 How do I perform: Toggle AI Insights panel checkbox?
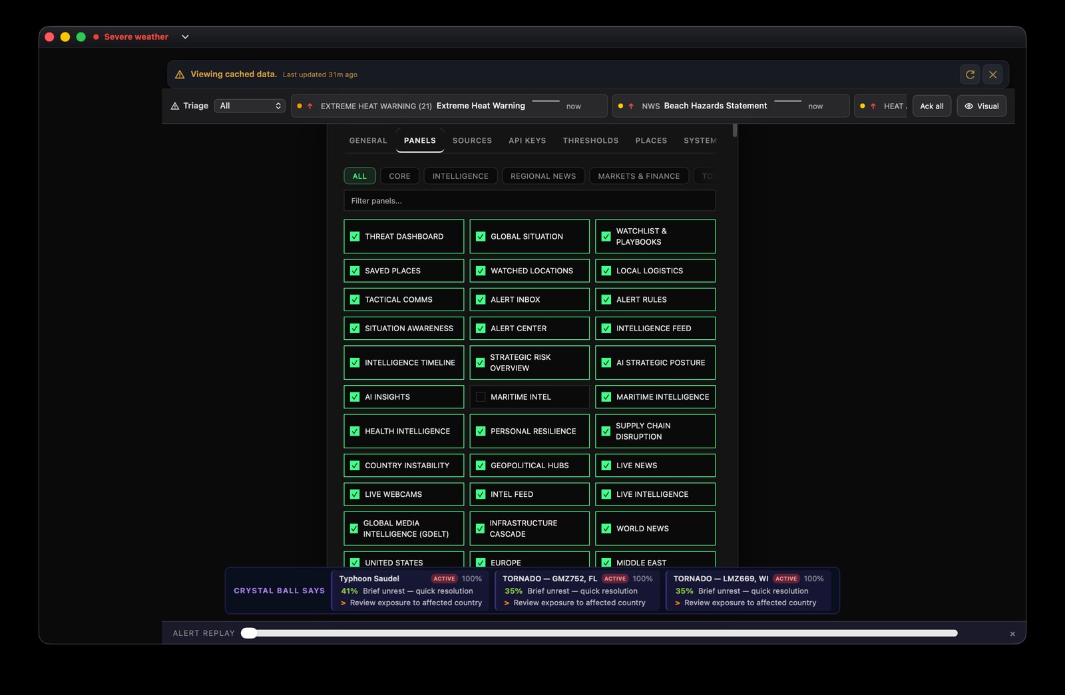(355, 397)
